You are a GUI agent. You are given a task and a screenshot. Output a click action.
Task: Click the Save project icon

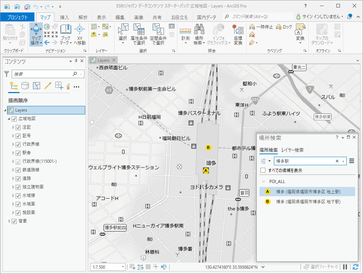pyautogui.click(x=27, y=6)
